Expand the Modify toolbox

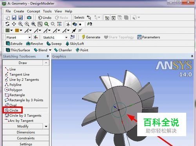(23, 126)
